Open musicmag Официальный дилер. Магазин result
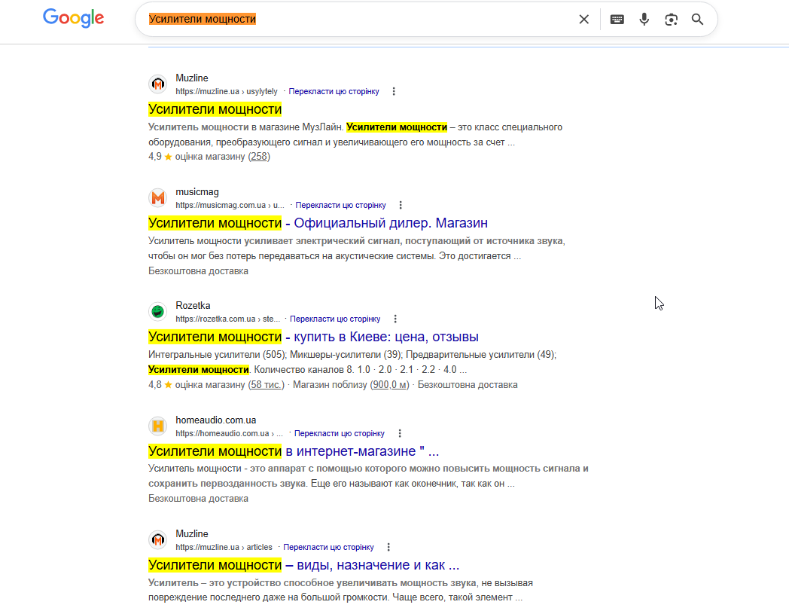The height and width of the screenshot is (614, 789). tap(318, 223)
